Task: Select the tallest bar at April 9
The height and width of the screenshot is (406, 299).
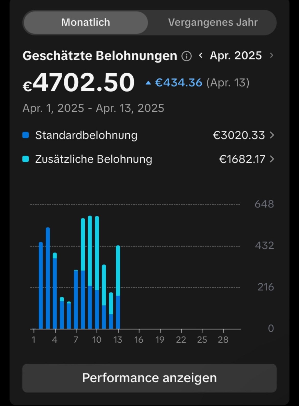Action: click(90, 272)
